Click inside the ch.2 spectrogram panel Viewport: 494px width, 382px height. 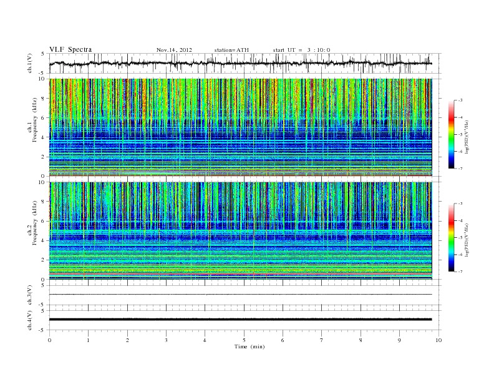[x=241, y=230]
